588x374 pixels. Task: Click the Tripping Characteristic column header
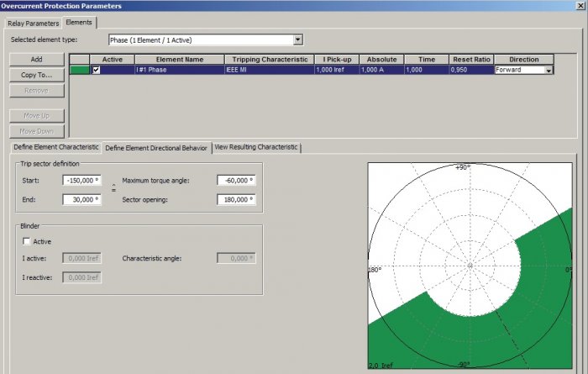click(x=270, y=60)
